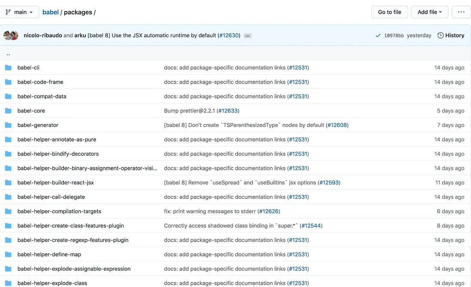Open the babel-helper-builder-react-jsx folder
The image size is (471, 287).
point(55,182)
